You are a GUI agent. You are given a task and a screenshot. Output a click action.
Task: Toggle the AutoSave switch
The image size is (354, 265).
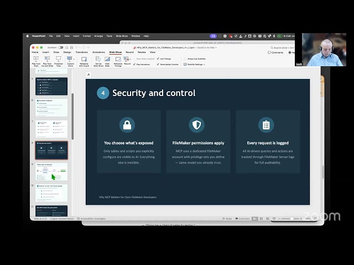point(61,47)
